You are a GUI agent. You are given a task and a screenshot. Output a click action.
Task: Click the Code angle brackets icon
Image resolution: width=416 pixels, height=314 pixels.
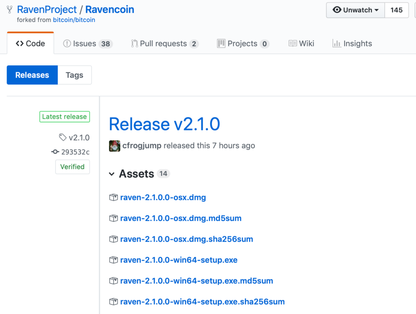tap(19, 43)
